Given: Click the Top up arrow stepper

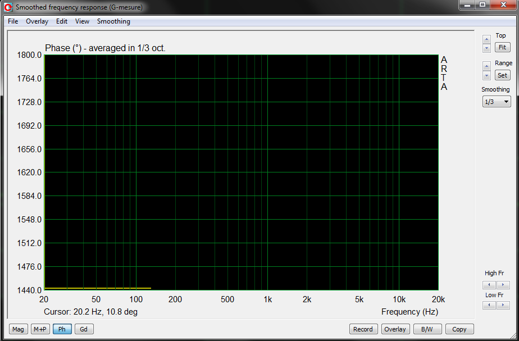Looking at the screenshot, I should click(x=486, y=39).
